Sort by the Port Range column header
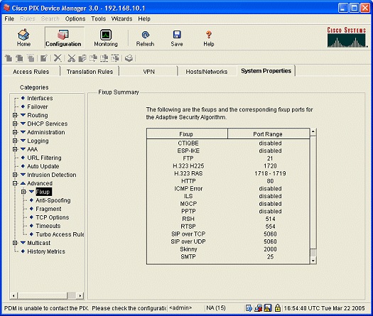This screenshot has height=316, width=373. click(269, 134)
